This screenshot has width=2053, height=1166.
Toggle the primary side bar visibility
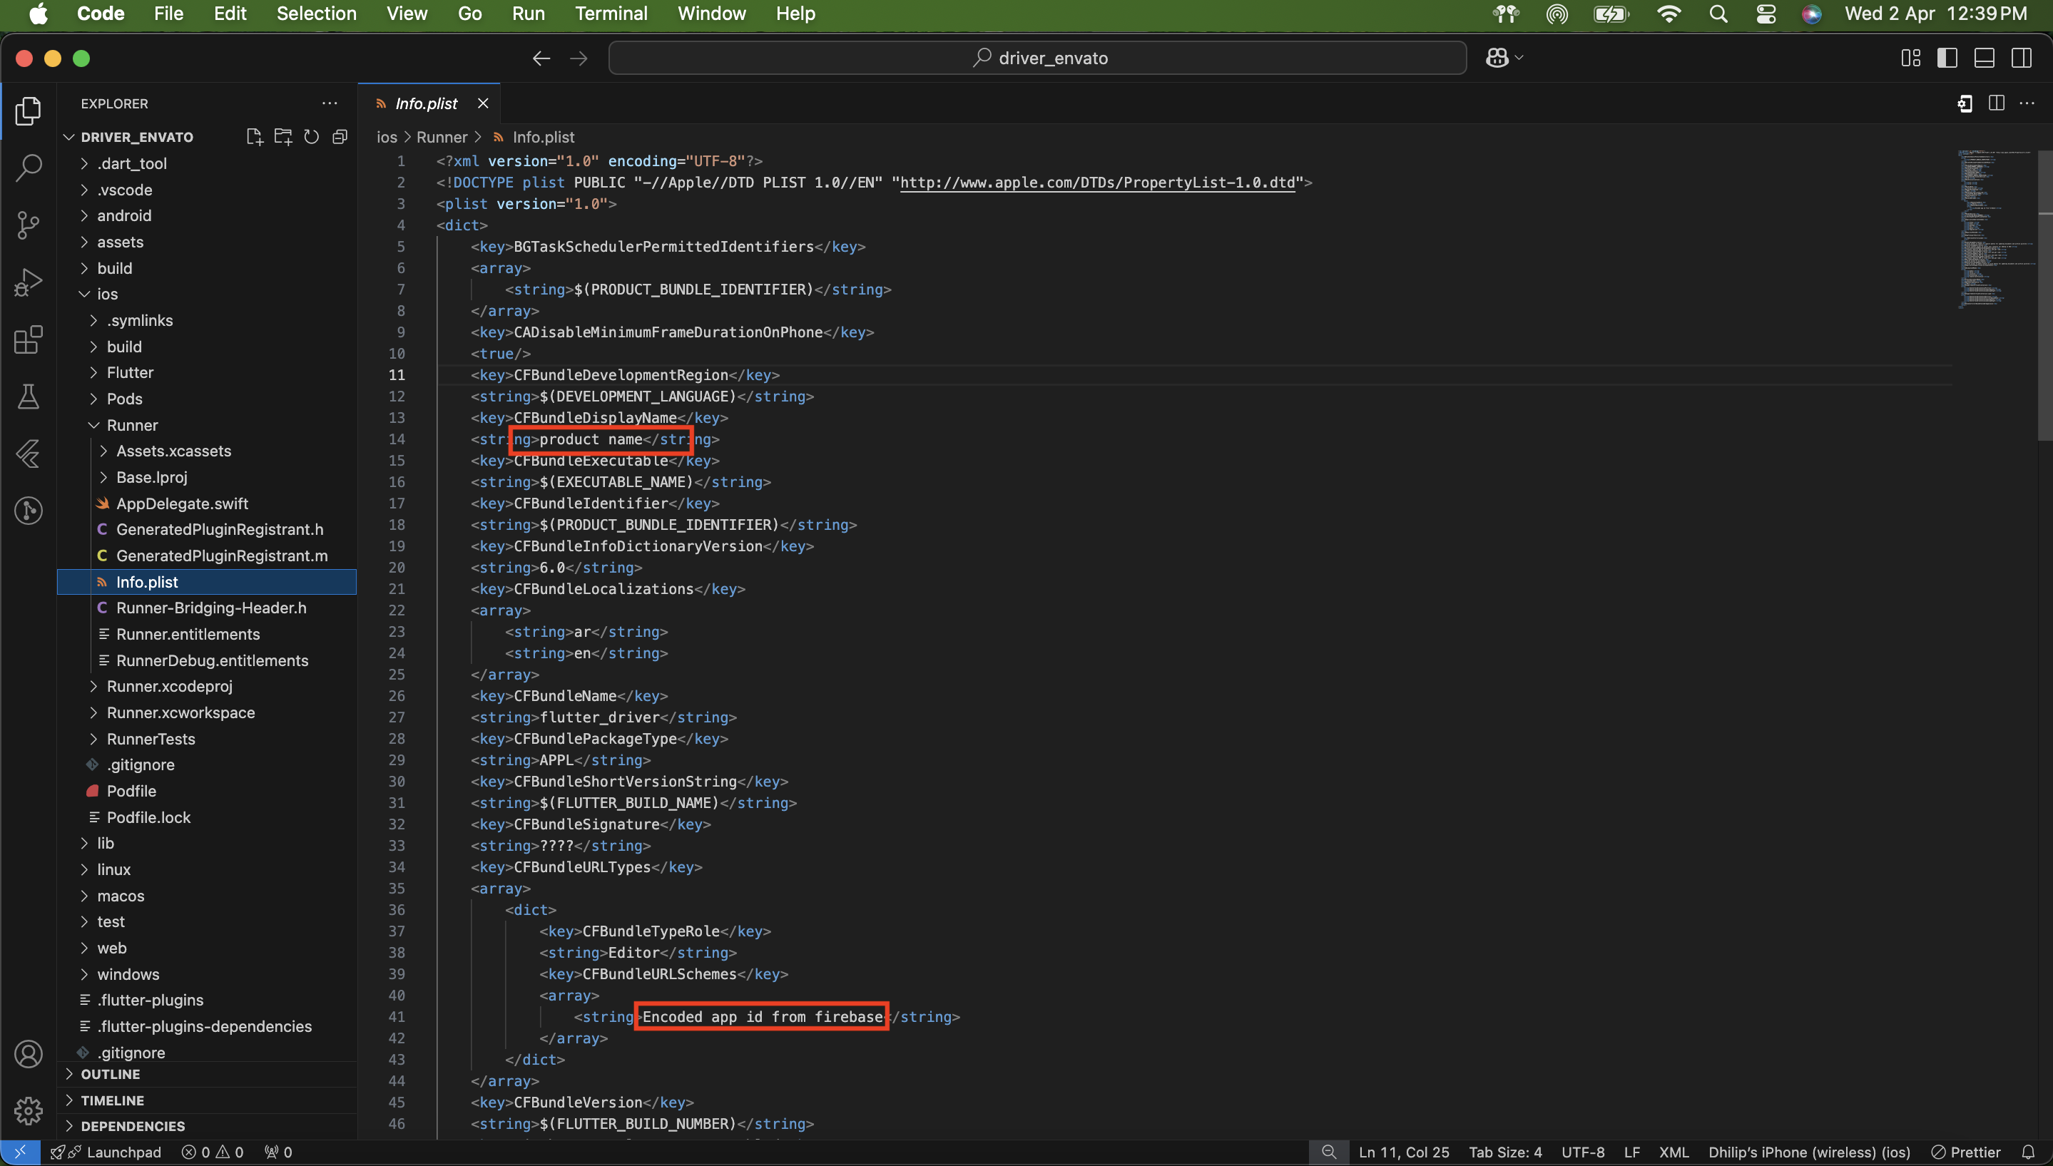[1947, 58]
